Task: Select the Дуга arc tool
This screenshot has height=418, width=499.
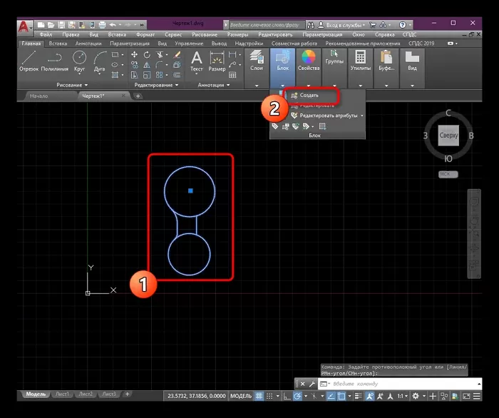Action: (x=100, y=61)
